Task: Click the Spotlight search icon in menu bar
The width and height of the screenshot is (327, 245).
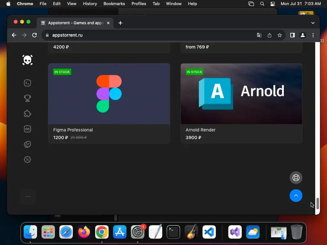Action: click(x=262, y=4)
